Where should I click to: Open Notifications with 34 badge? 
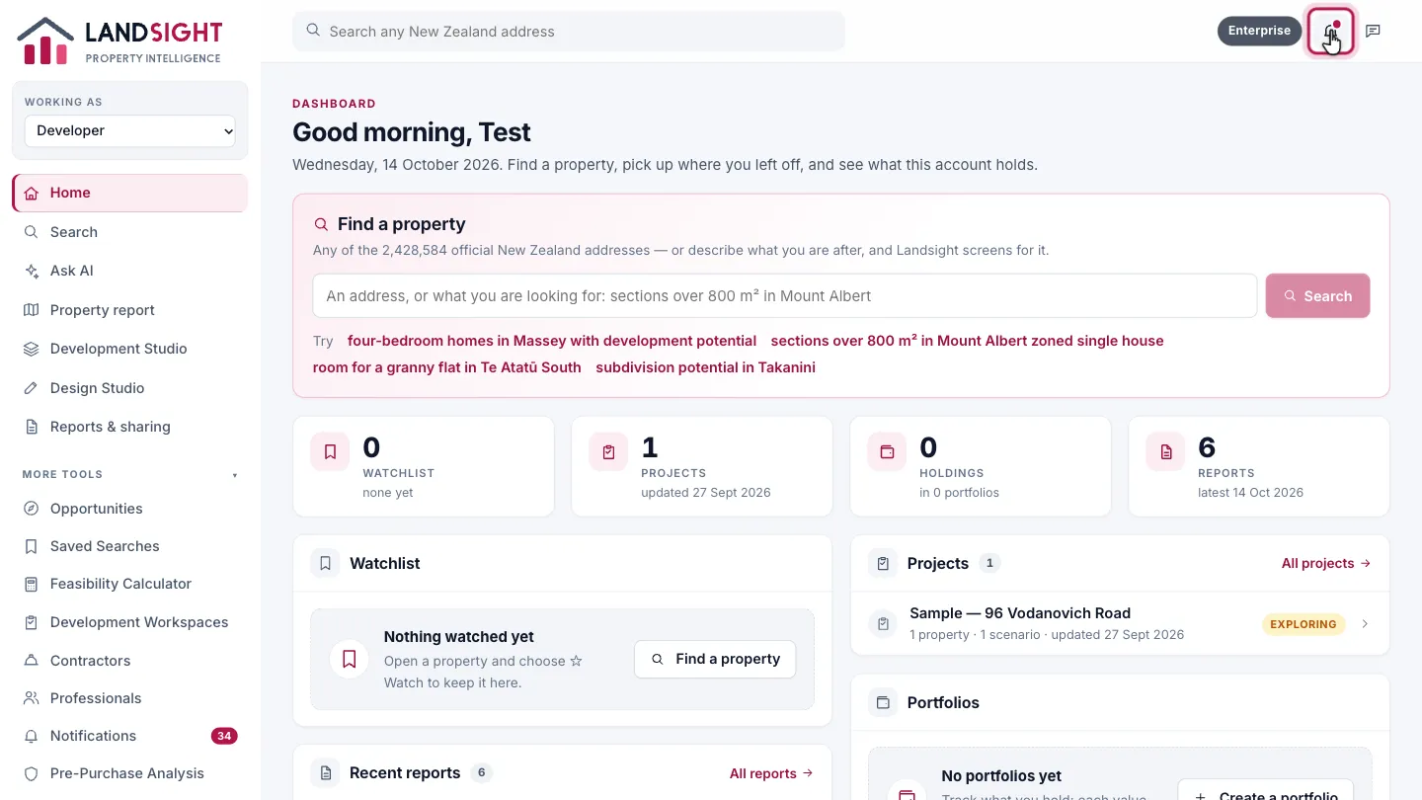point(130,736)
